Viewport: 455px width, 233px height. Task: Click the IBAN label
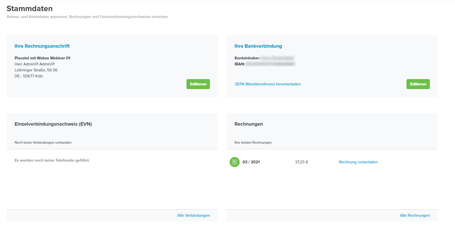(240, 64)
